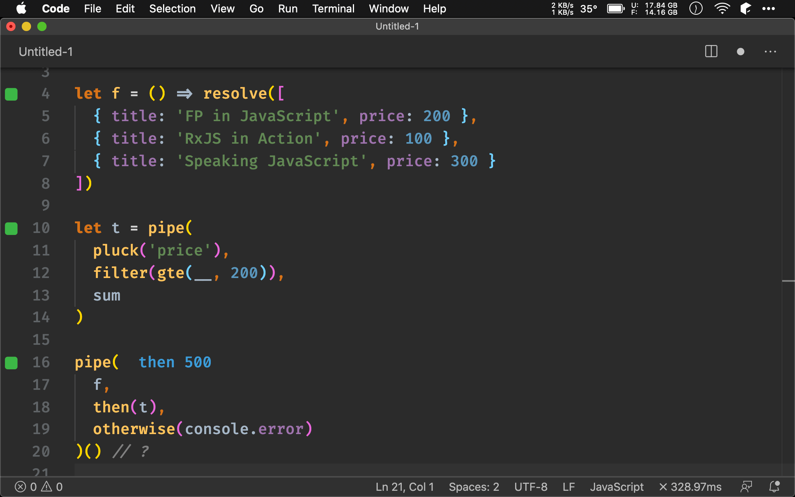
Task: Select the Untitled-1 editor tab
Action: (x=46, y=52)
